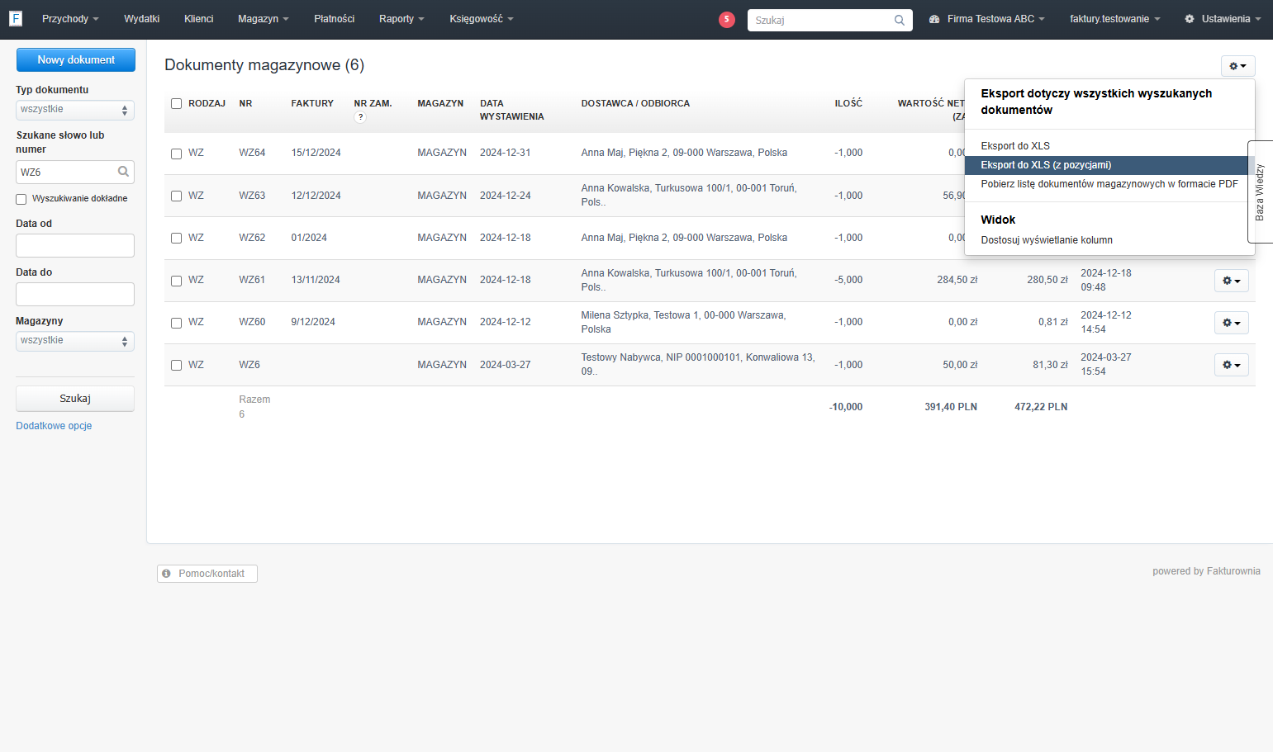Toggle the select-all checkbox in the table header
The image size is (1273, 752).
click(176, 103)
